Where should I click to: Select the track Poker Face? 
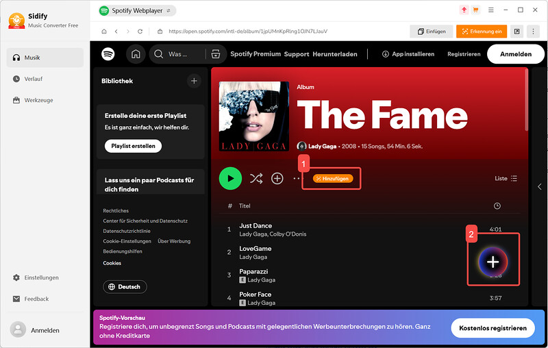click(x=255, y=294)
